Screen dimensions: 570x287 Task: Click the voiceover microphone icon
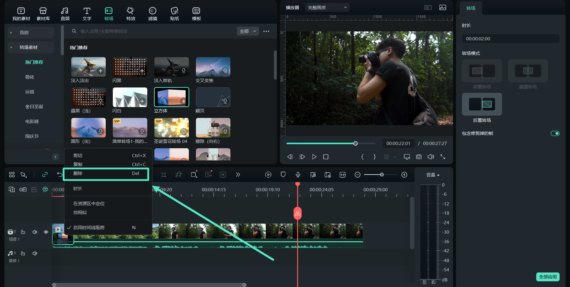[298, 175]
